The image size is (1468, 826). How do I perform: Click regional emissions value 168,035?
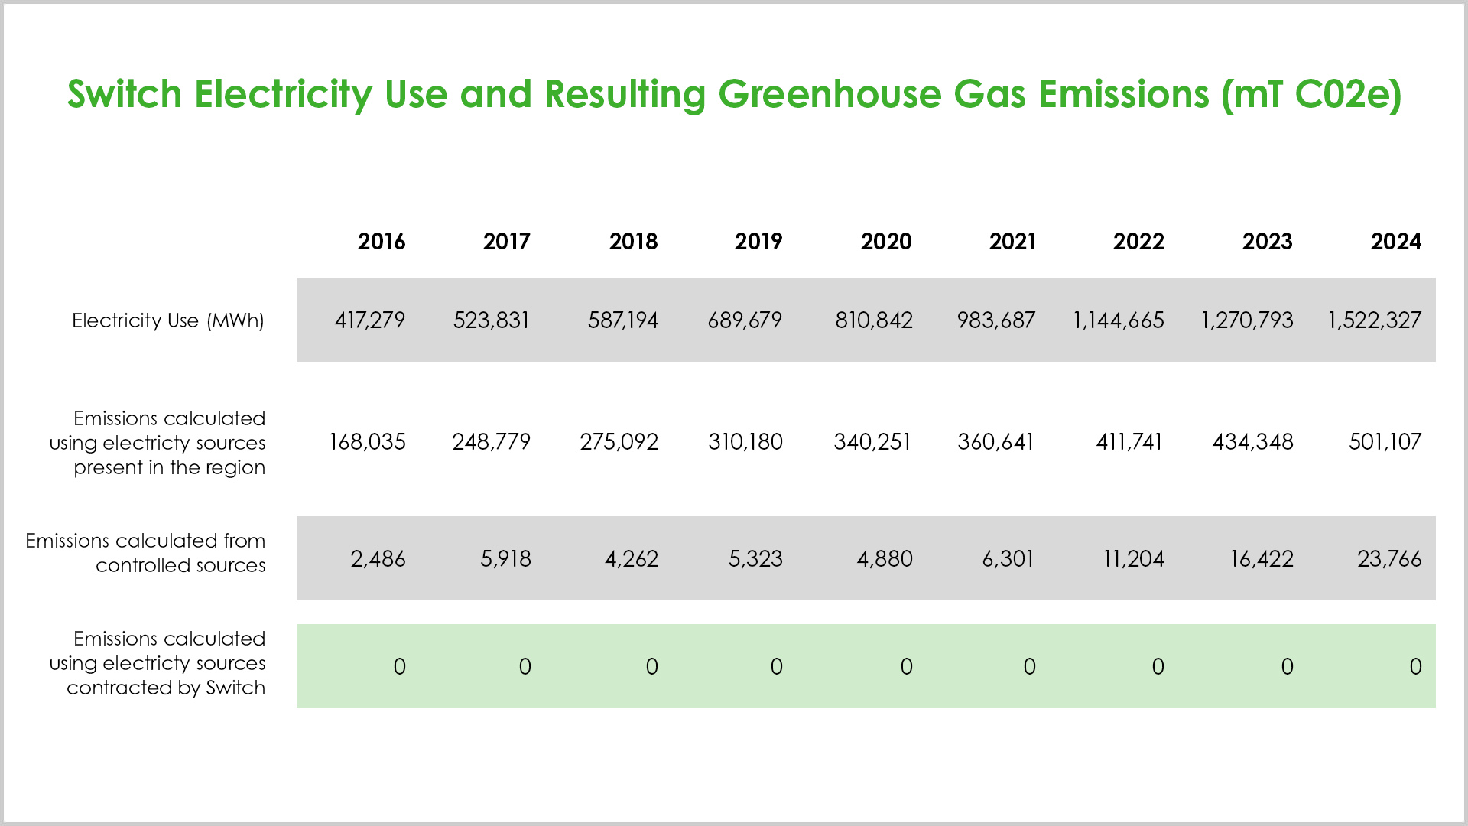click(x=368, y=442)
